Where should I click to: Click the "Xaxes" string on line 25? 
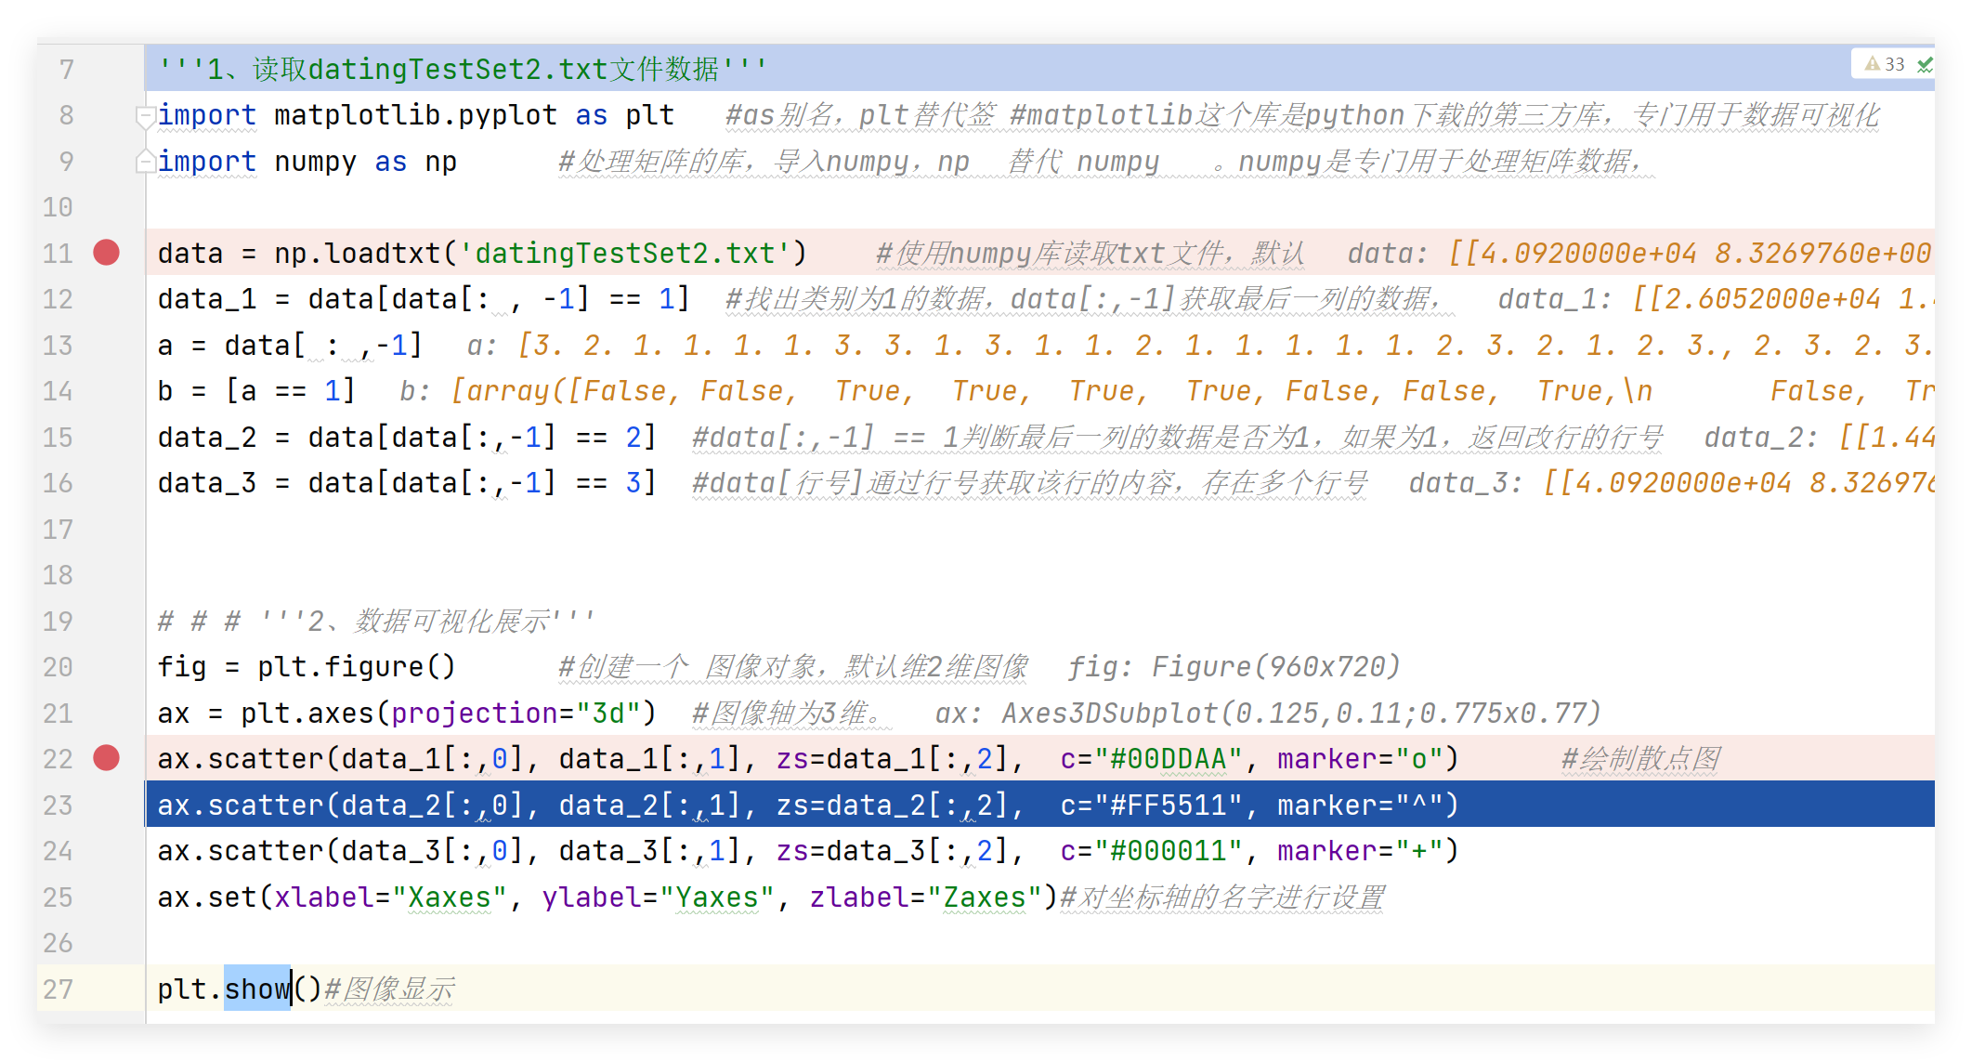[x=450, y=897]
